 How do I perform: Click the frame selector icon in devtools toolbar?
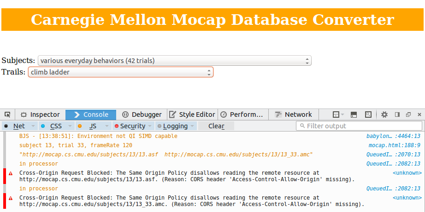point(338,115)
